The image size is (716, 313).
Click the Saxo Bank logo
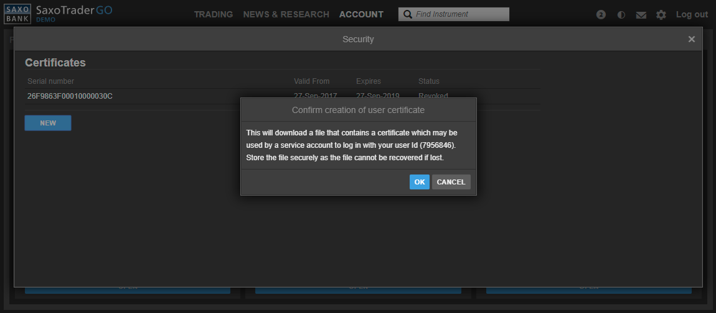[17, 14]
